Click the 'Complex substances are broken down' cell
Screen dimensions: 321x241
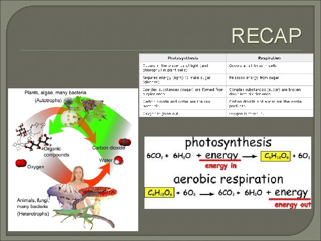pyautogui.click(x=270, y=91)
